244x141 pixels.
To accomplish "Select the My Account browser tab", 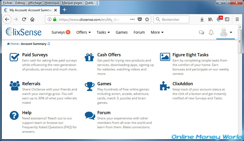I will [x=31, y=10].
